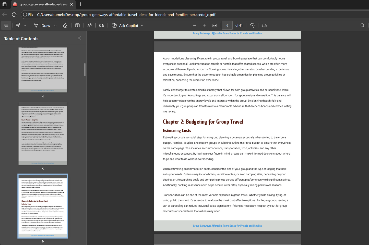The image size is (369, 245).
Task: Open page 5 thumbnail
Action: tap(43, 133)
